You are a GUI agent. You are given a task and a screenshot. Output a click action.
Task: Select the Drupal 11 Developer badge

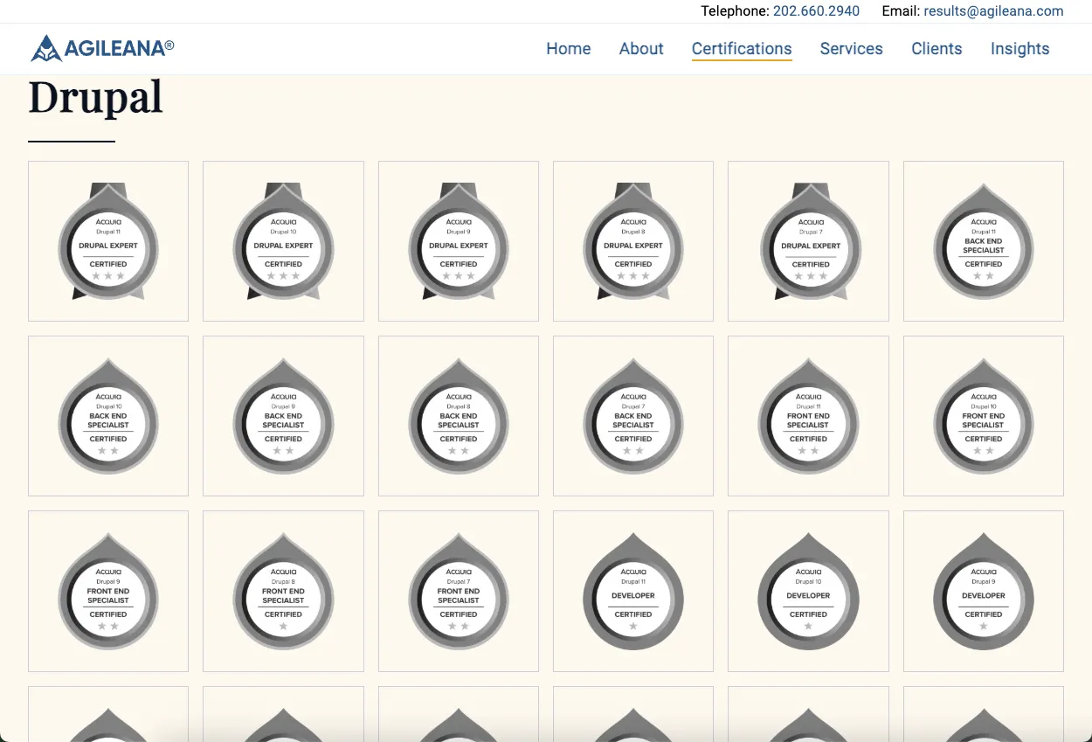632,591
